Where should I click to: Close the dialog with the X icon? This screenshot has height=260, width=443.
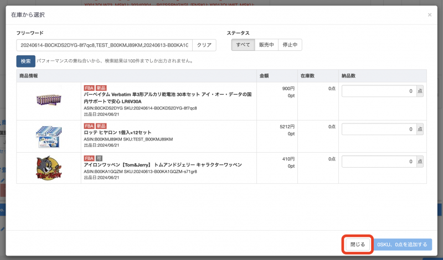pos(430,15)
